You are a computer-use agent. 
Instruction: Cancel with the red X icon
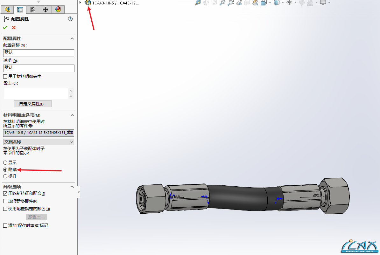pos(14,28)
